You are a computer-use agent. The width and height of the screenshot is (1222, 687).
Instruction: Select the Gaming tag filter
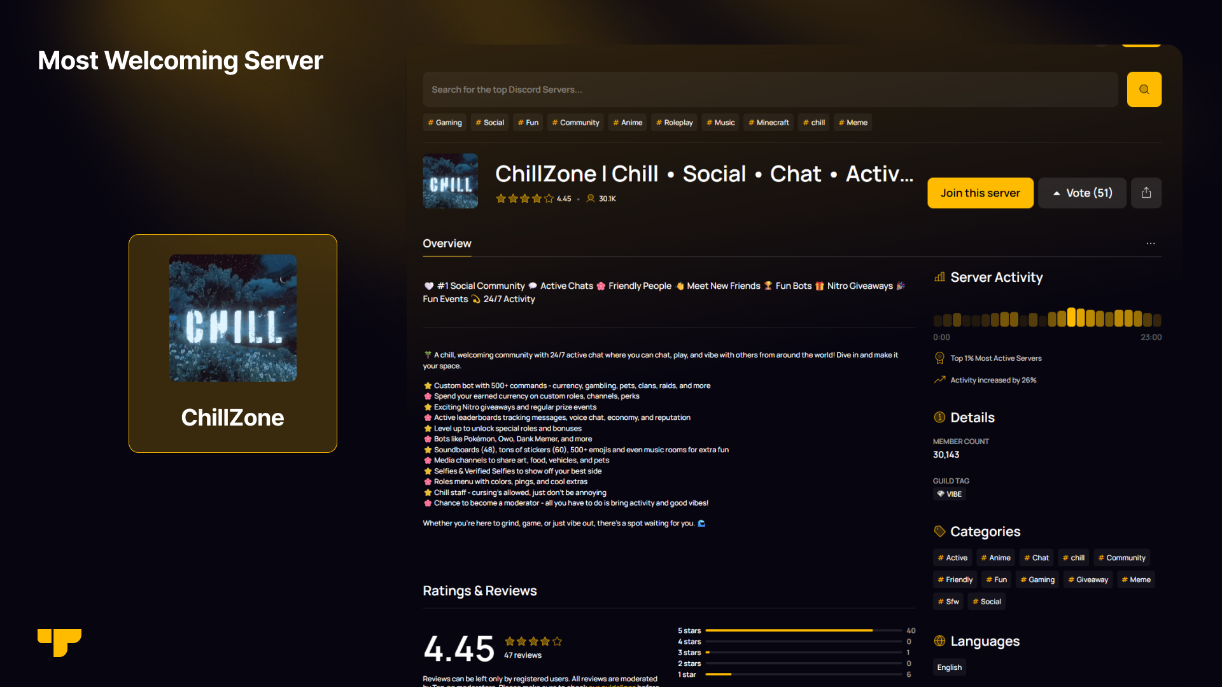(444, 123)
